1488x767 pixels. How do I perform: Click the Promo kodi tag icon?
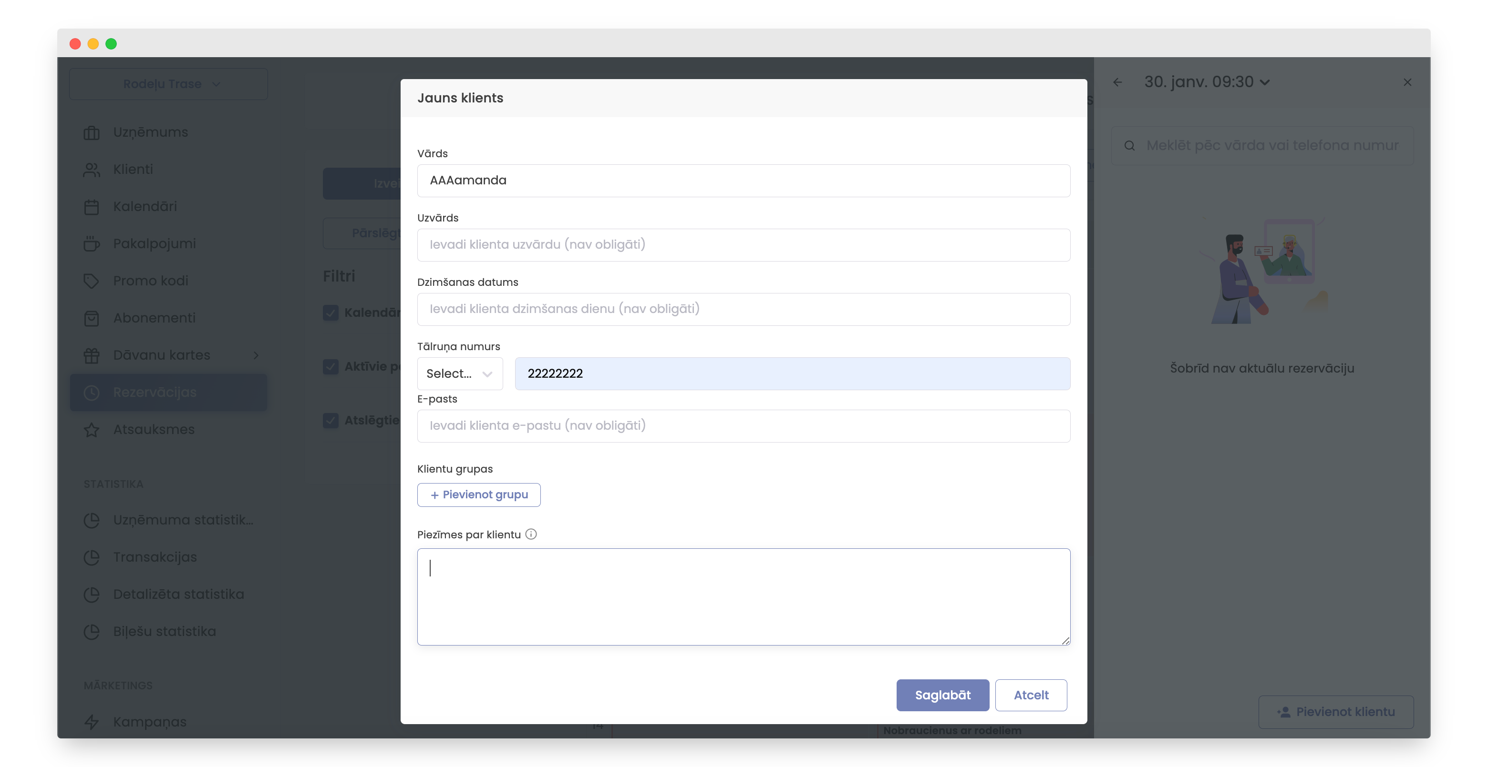pos(91,281)
